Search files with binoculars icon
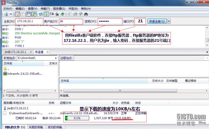The image size is (209, 129). pos(86,14)
